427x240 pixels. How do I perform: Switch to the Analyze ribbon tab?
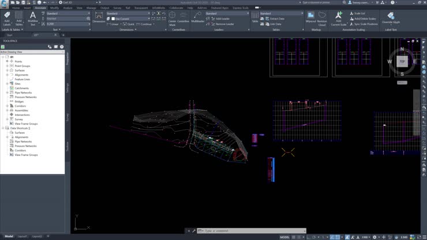coord(68,8)
